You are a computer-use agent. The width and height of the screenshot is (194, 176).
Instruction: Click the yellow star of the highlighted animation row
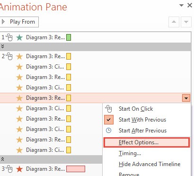click(19, 98)
